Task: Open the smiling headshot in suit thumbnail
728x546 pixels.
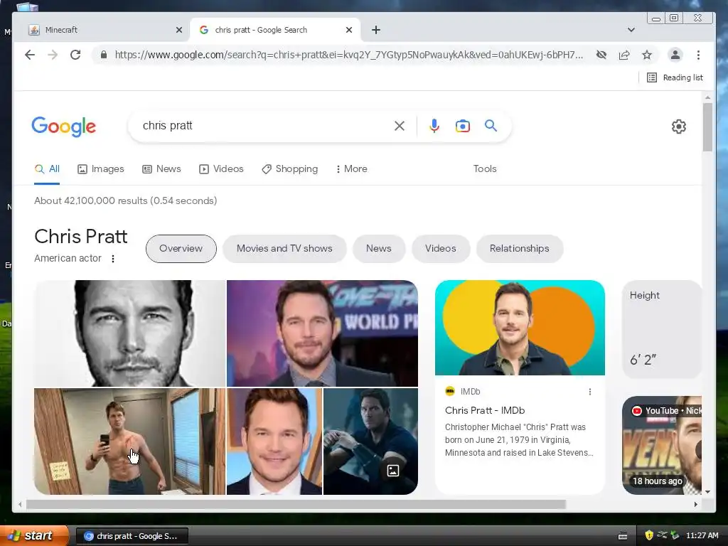Action: coord(274,441)
